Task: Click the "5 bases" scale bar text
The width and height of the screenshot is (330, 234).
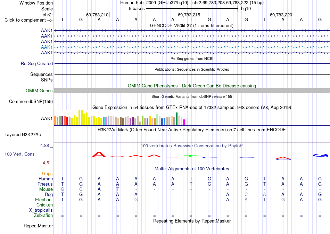Action: pos(137,9)
